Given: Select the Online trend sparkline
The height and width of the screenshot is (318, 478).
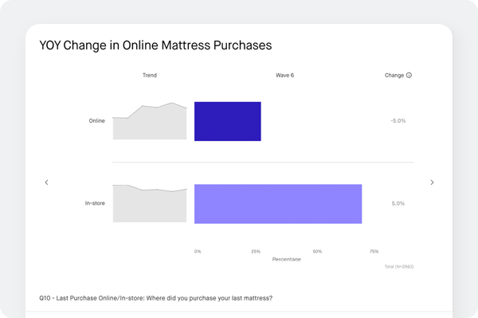Looking at the screenshot, I should tap(150, 121).
